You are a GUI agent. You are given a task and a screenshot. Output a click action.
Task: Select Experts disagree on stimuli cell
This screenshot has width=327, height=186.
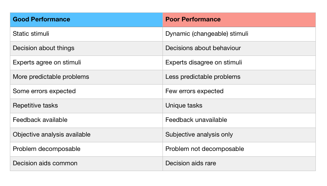tap(239, 63)
